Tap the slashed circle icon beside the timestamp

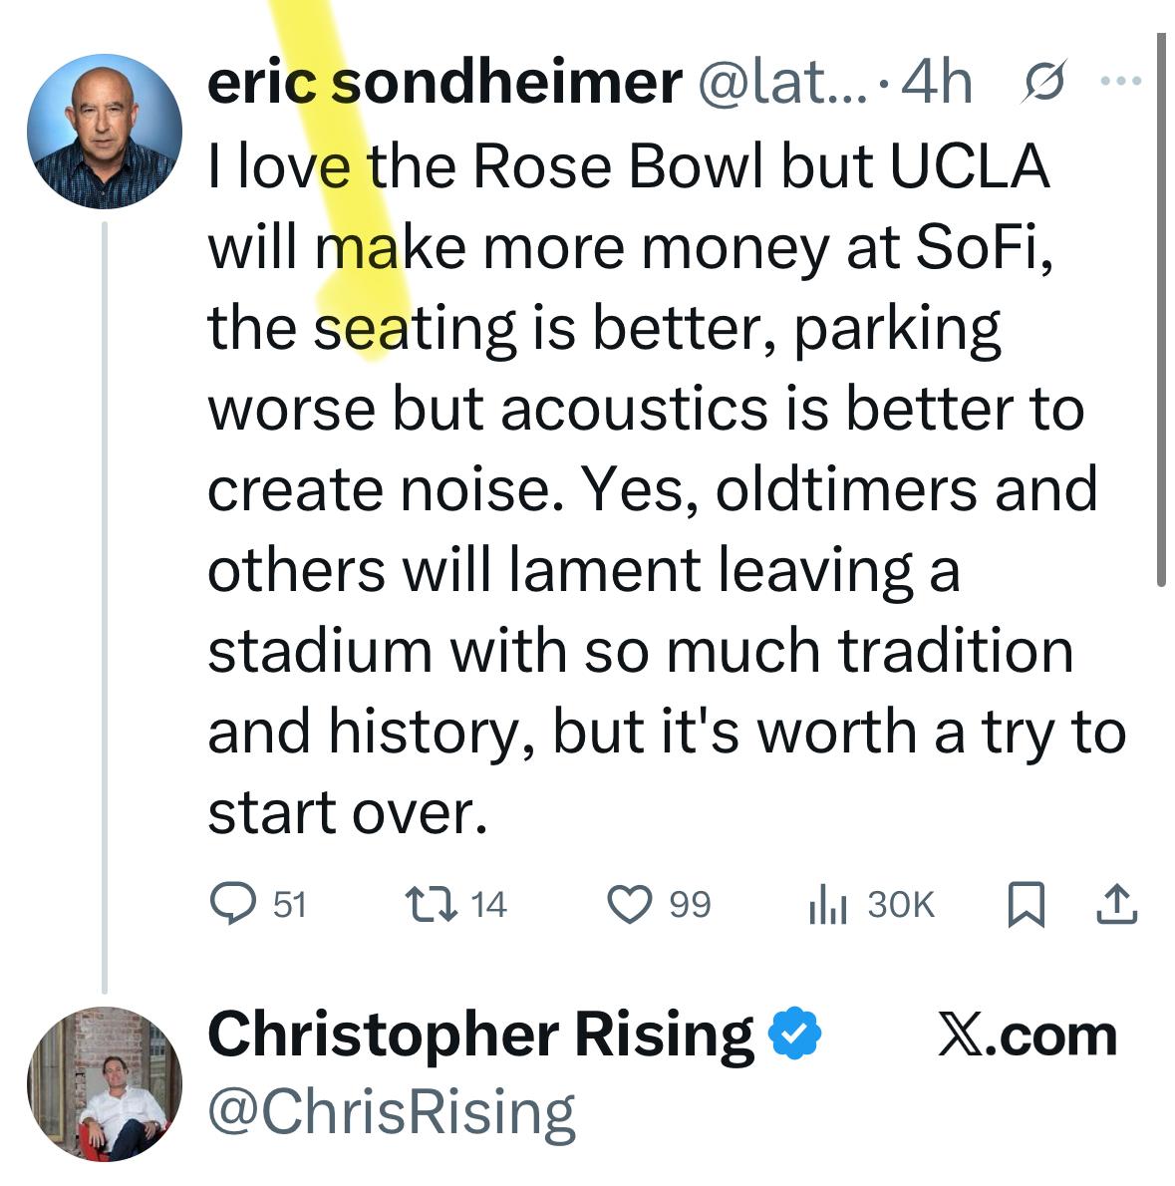[x=1042, y=80]
